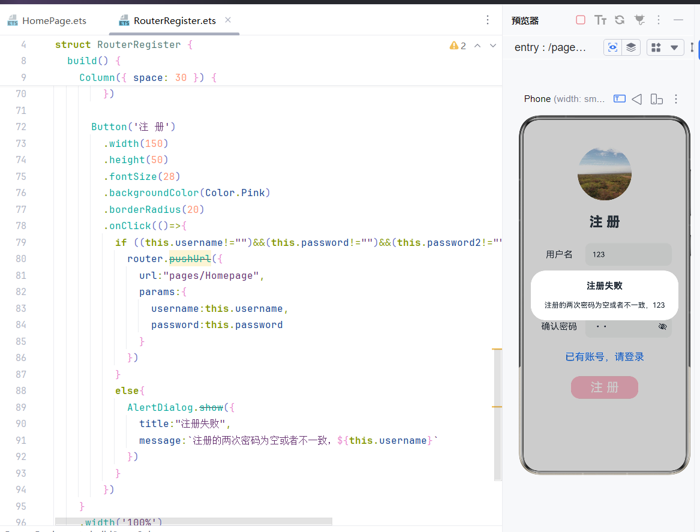Click .fontSize(28) on line 75
The height and width of the screenshot is (532, 700).
142,176
